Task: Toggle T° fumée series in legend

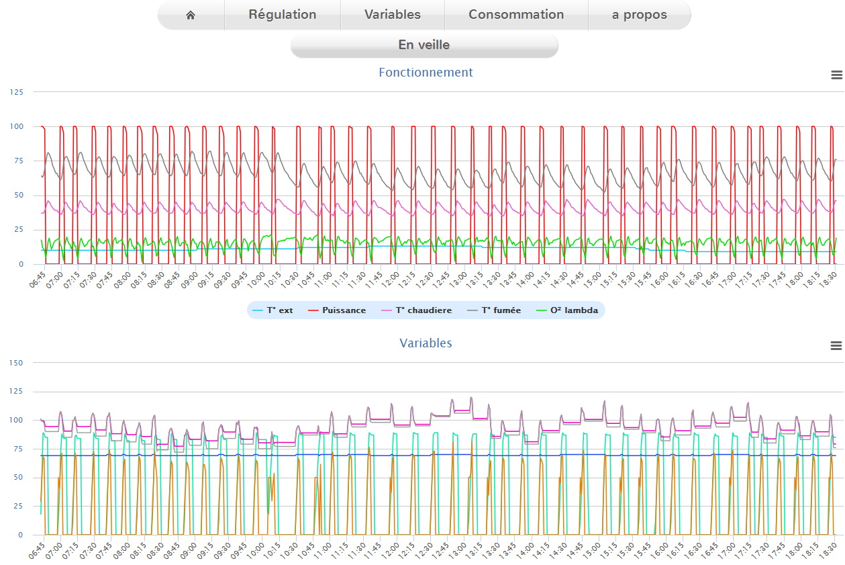Action: pos(494,310)
